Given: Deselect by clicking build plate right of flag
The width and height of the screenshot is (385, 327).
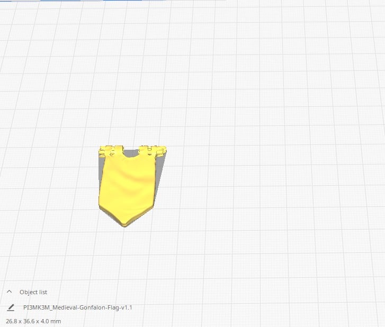Looking at the screenshot, I should click(x=238, y=185).
